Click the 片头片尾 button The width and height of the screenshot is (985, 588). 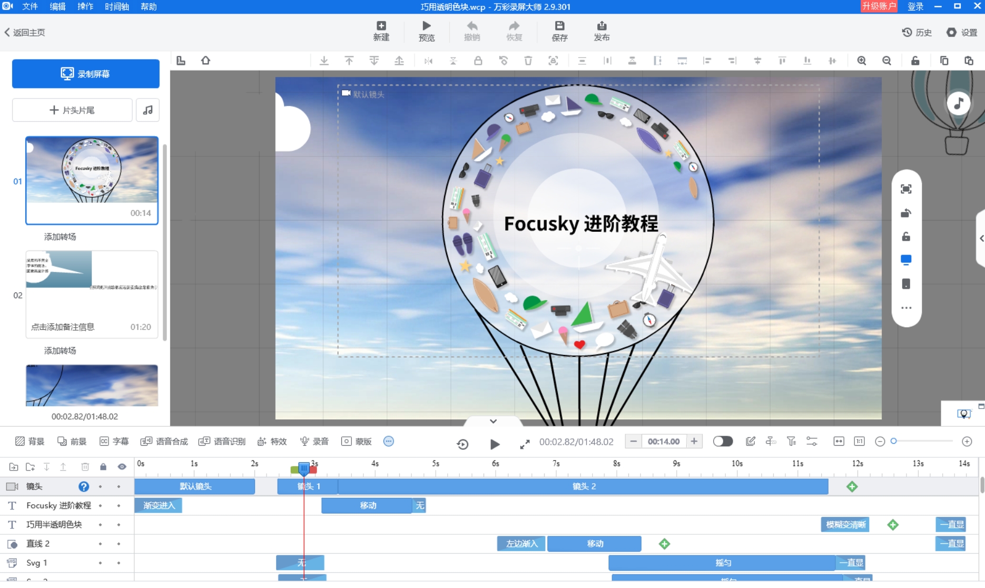click(72, 110)
